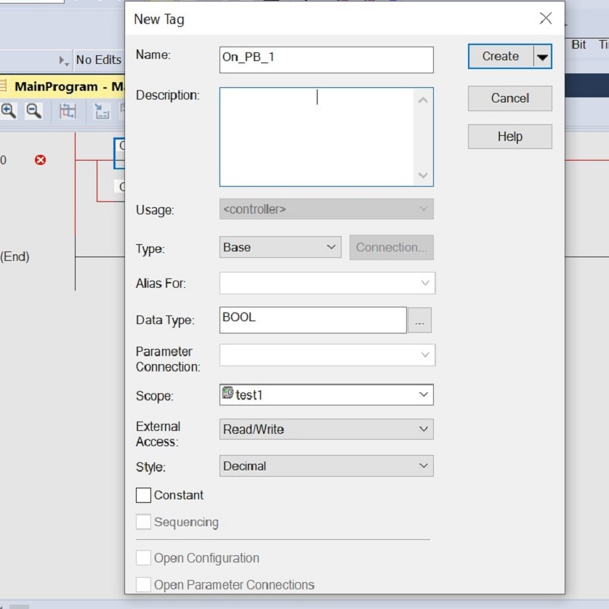Click the Description box scrollbar down arrow
The width and height of the screenshot is (609, 609).
pos(423,175)
